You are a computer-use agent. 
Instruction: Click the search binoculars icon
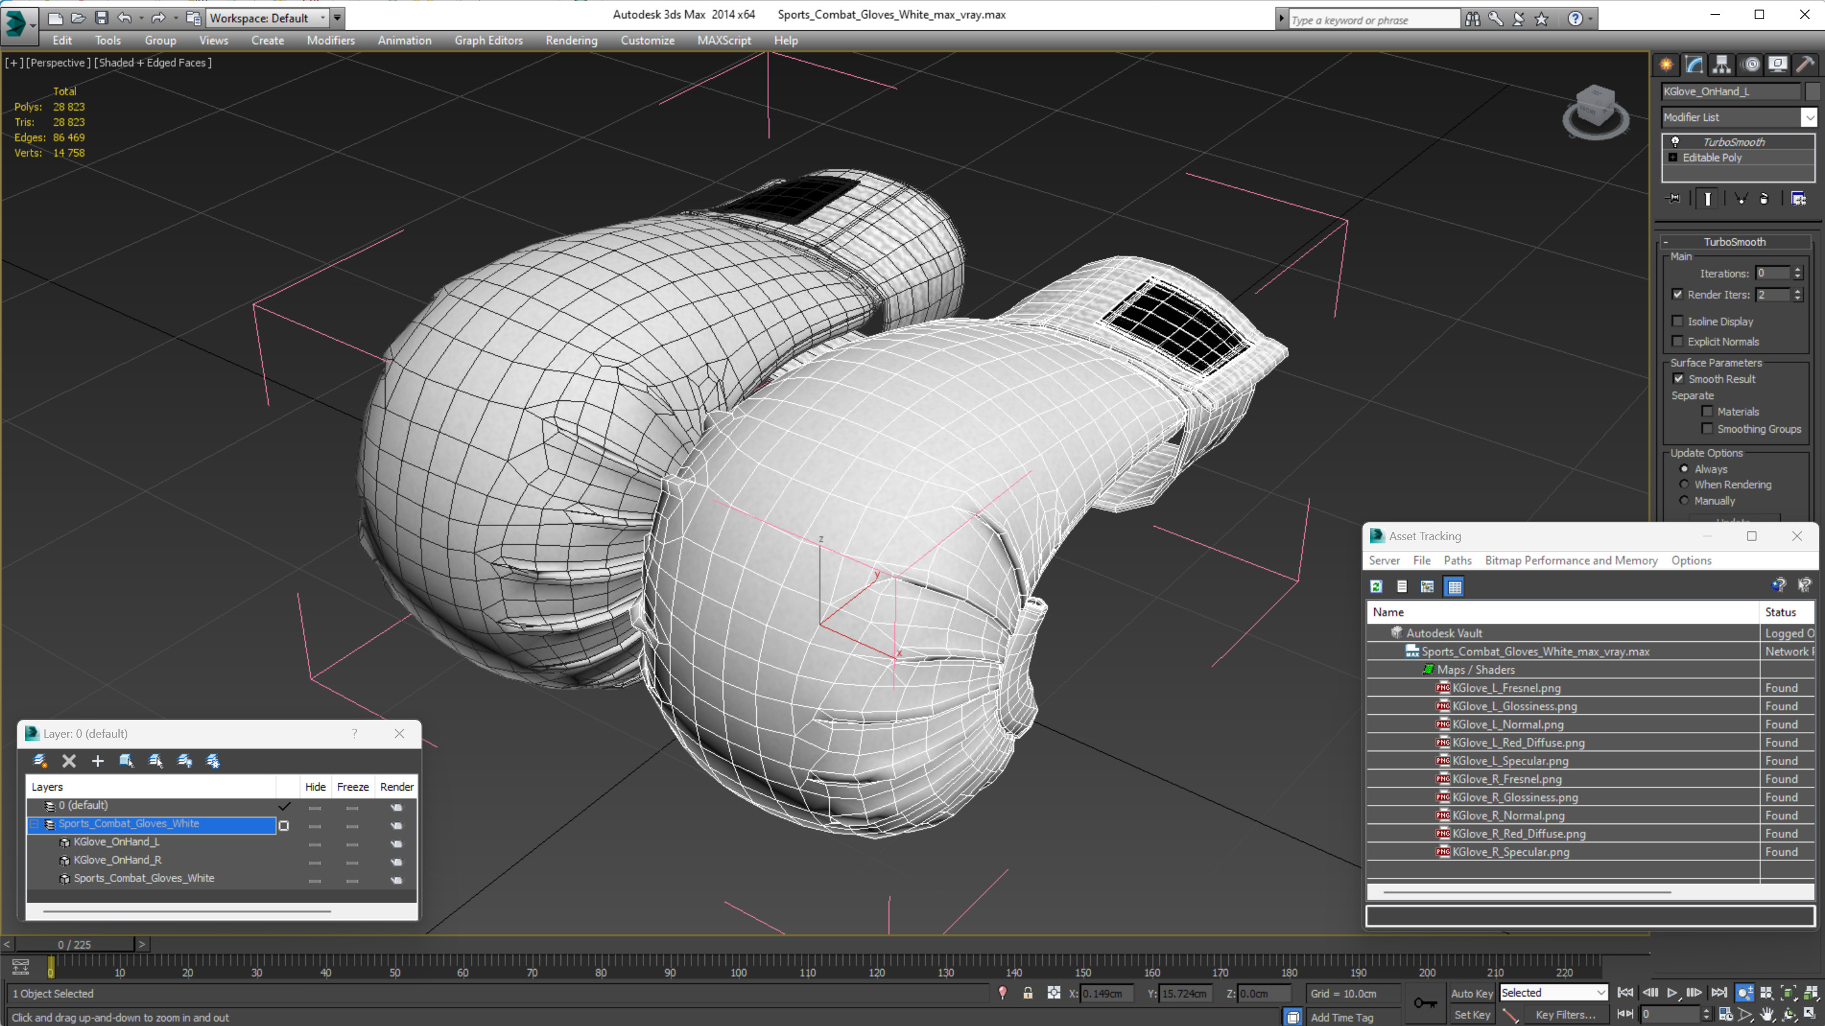[x=1472, y=19]
